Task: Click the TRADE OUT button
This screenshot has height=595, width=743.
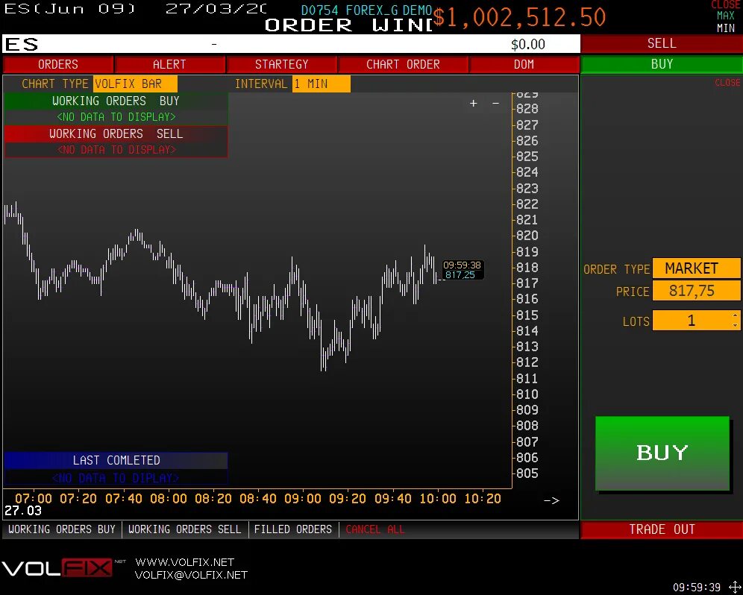Action: (662, 529)
